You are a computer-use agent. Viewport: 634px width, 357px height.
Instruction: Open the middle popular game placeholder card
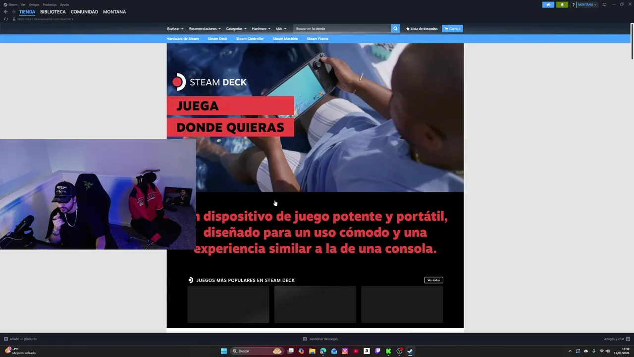315,304
